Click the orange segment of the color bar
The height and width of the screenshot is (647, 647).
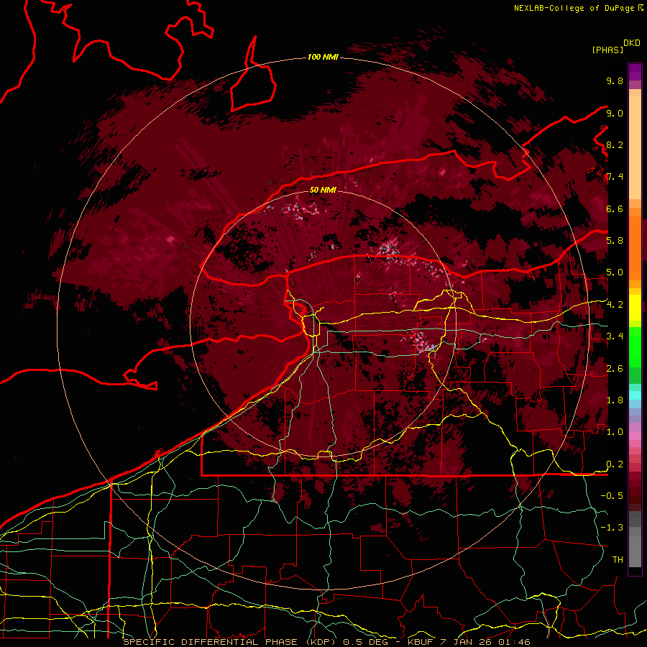pyautogui.click(x=635, y=247)
